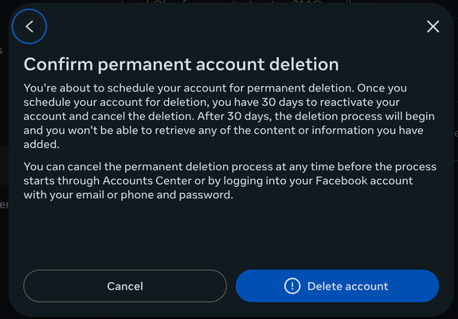Go back using the left chevron arrow
Screen dimensions: 458x319
click(x=29, y=26)
